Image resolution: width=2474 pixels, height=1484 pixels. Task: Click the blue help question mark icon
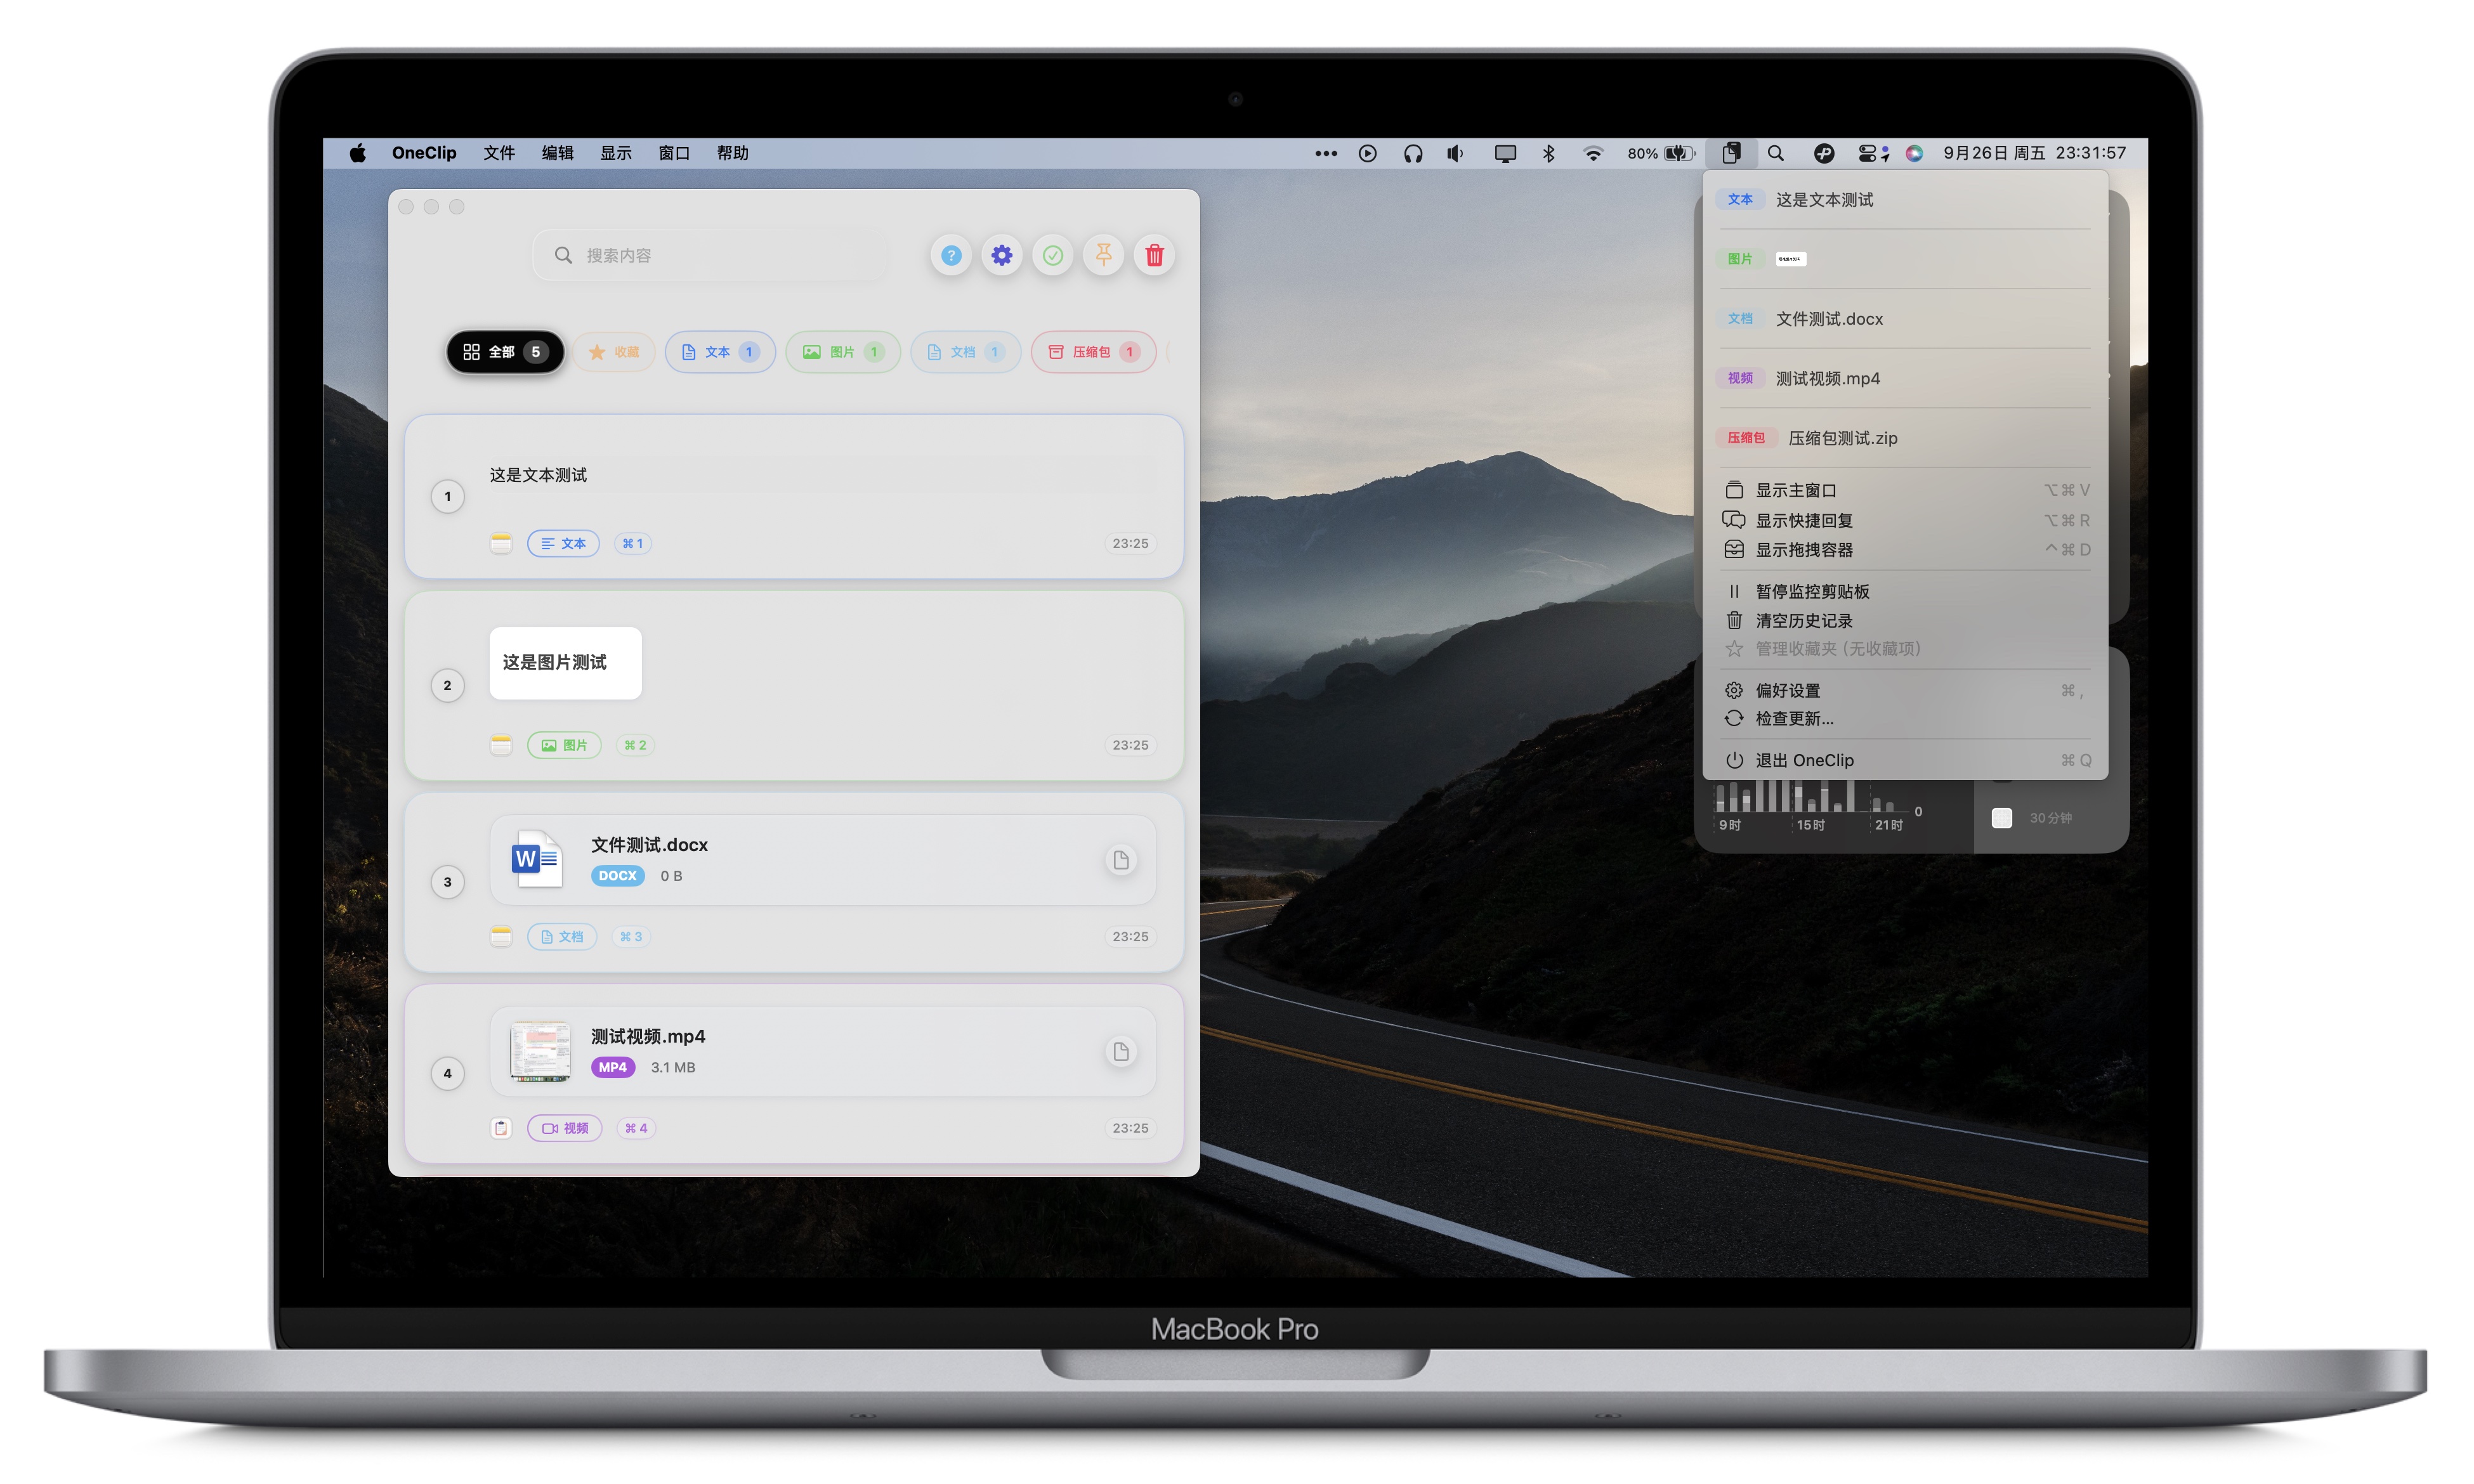tap(951, 256)
